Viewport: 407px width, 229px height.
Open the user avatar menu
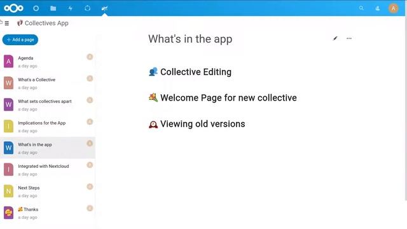393,8
